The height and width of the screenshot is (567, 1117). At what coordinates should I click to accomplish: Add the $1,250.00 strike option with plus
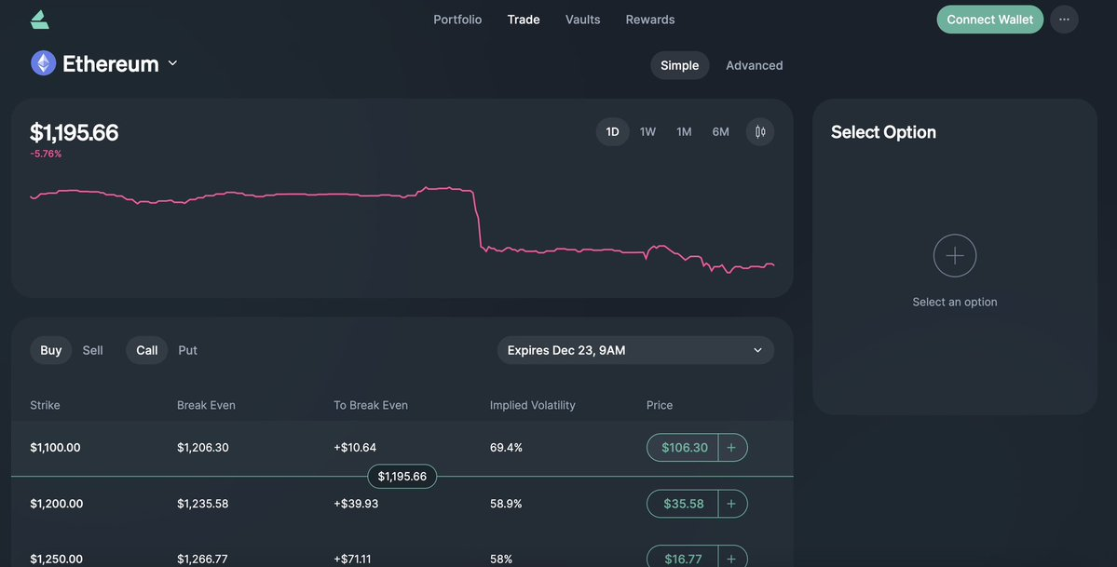[x=731, y=559]
